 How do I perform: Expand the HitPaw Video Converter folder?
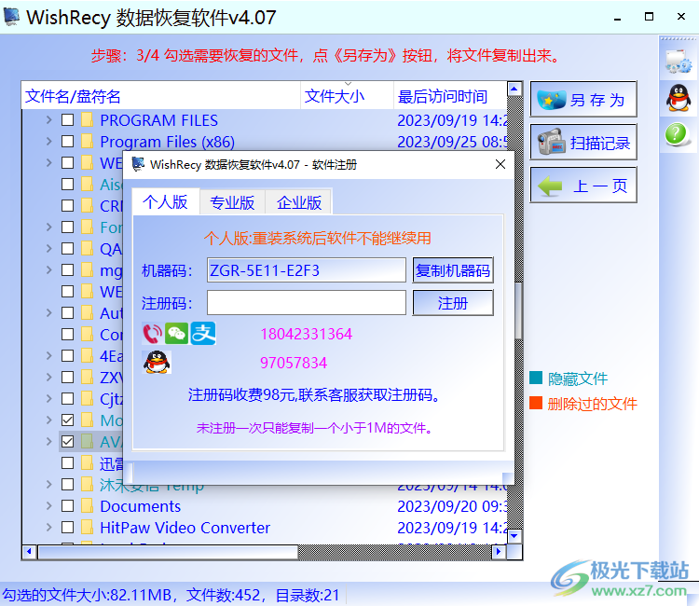pyautogui.click(x=49, y=528)
